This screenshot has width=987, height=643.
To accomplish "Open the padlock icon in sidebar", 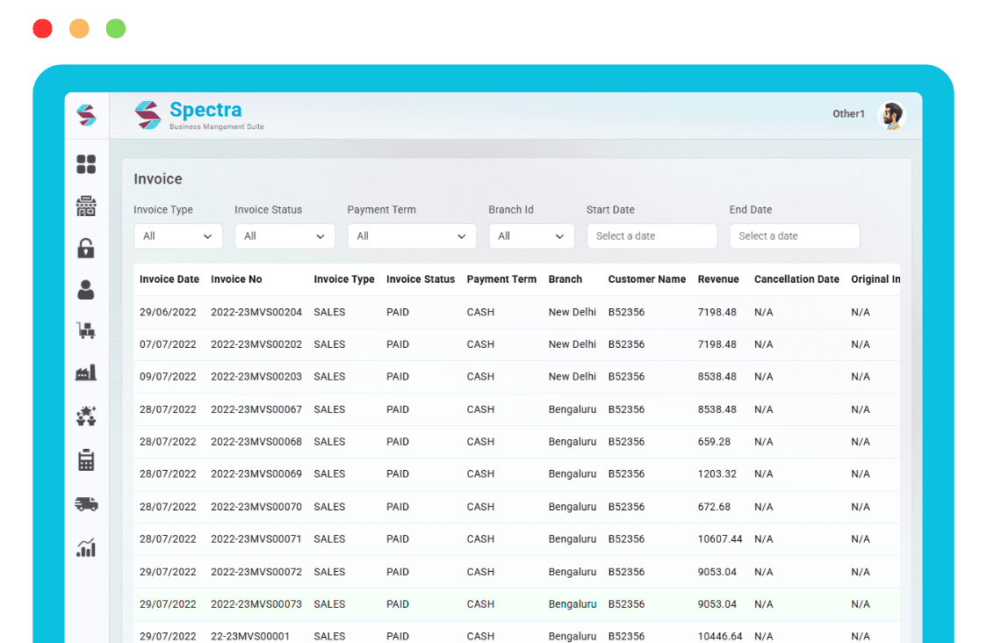I will [86, 249].
